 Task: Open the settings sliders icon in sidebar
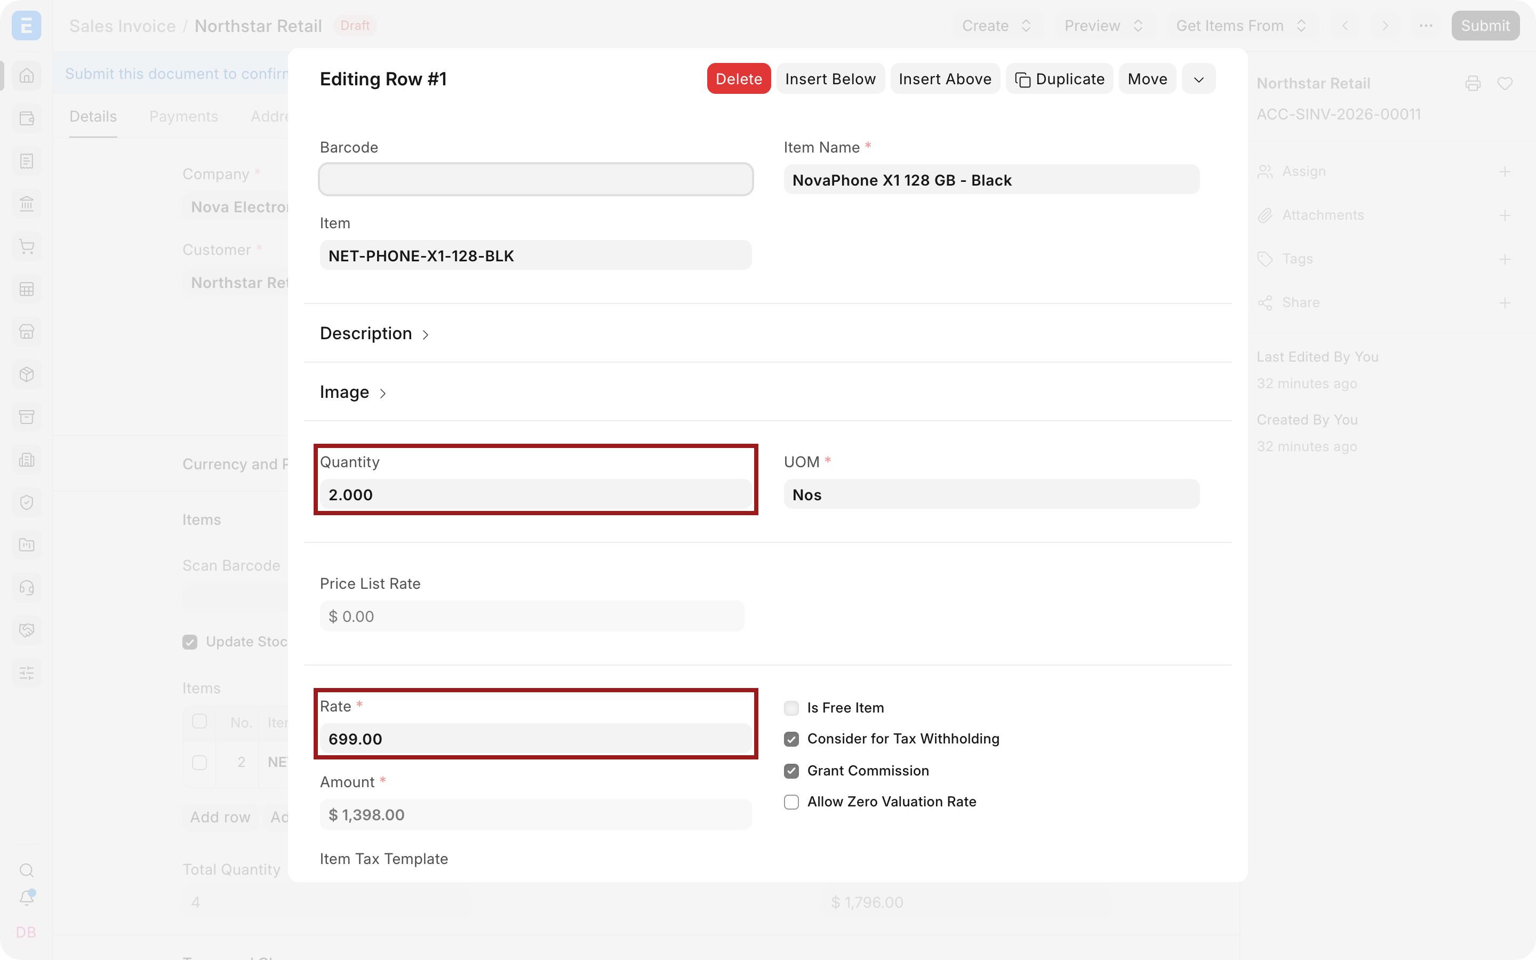(27, 673)
